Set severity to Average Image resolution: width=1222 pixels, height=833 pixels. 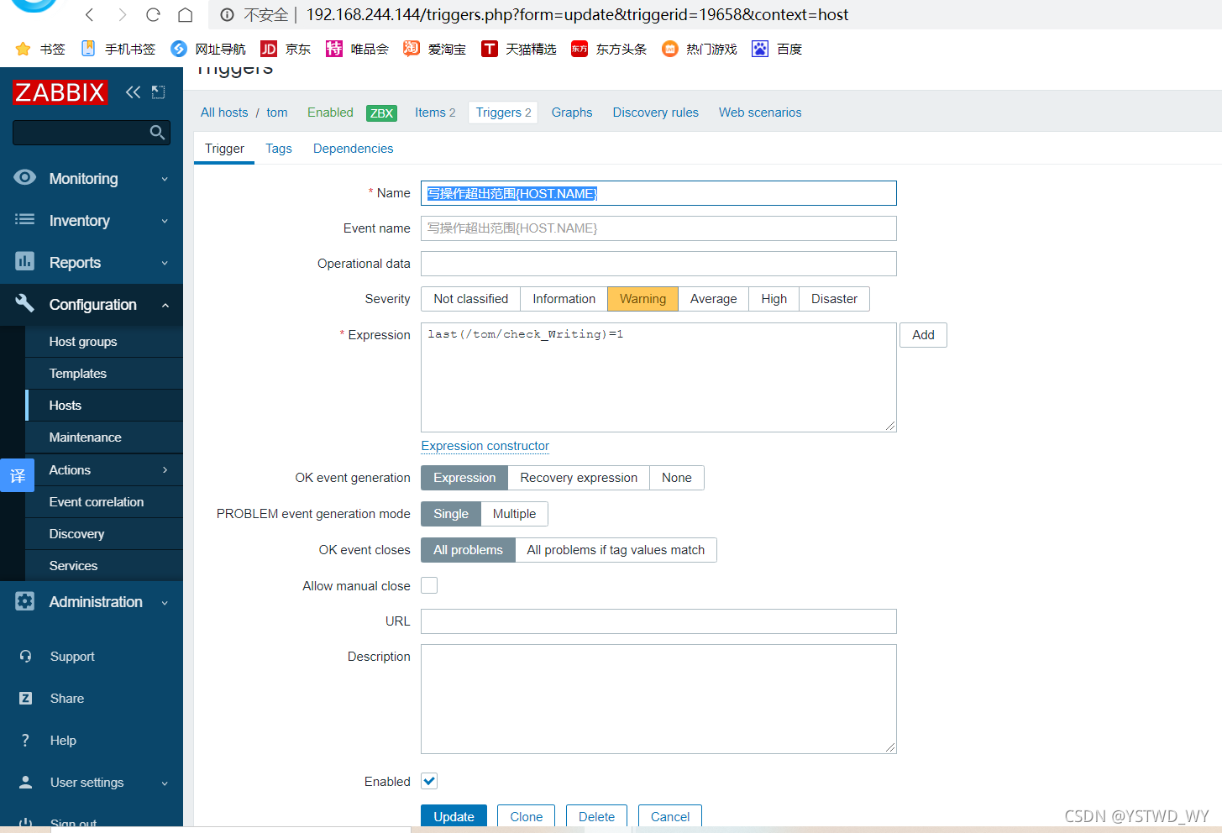[x=713, y=299]
